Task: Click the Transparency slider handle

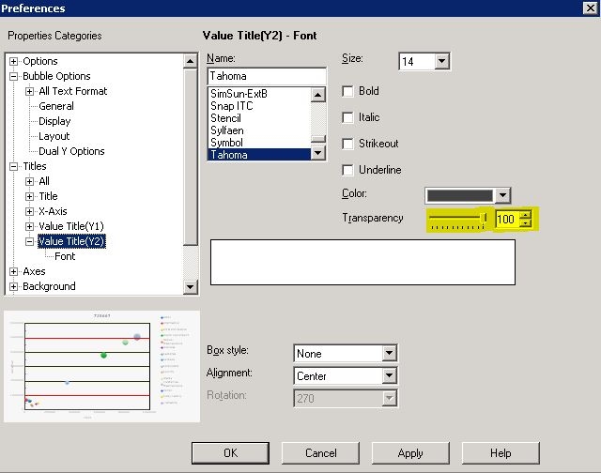Action: pos(485,219)
